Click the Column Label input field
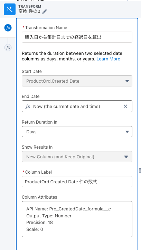The image size is (141, 250). (x=77, y=182)
